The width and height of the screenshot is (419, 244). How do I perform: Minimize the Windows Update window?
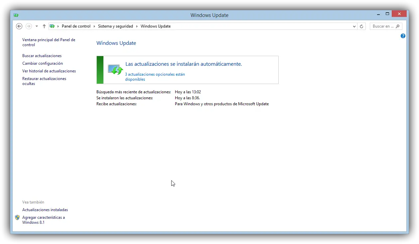[x=378, y=14]
